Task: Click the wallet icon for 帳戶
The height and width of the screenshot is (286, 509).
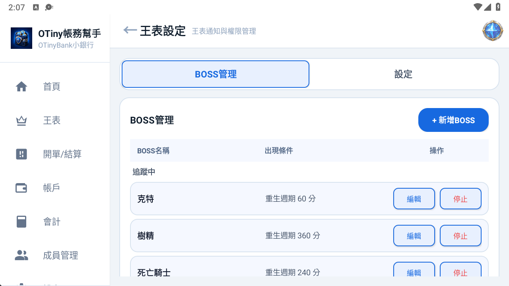Action: 21,188
